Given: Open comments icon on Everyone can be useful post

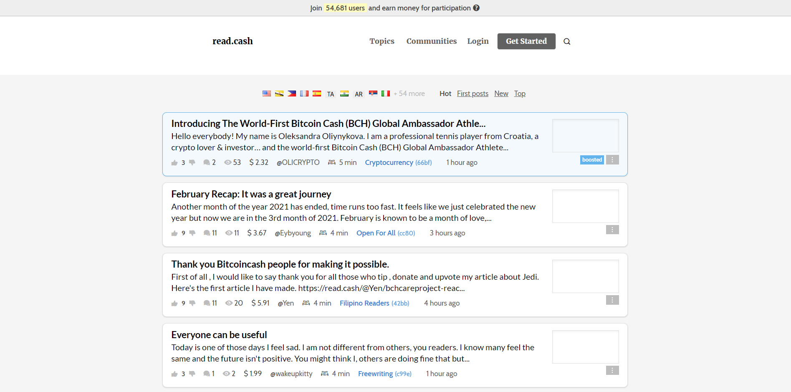Looking at the screenshot, I should coord(207,374).
